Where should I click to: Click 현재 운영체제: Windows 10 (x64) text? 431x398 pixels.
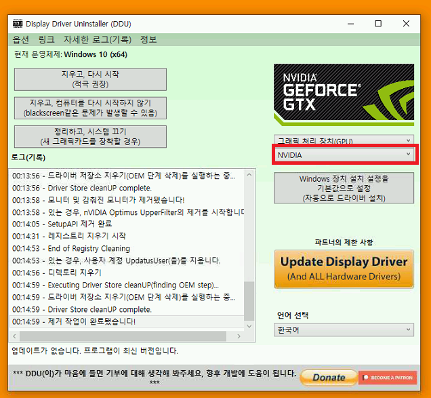70,54
